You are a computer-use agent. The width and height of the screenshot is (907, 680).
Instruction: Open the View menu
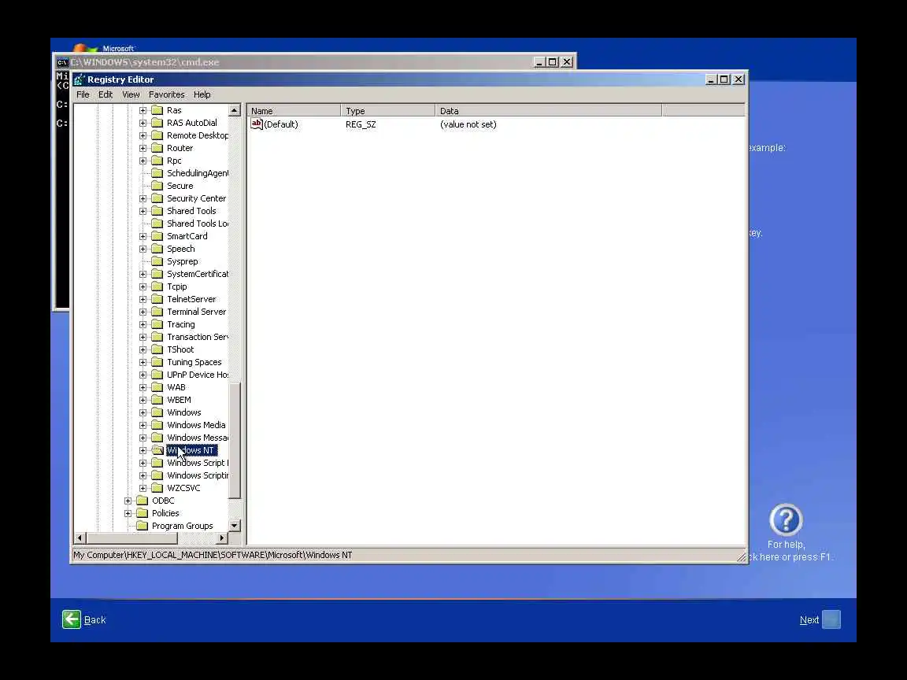(x=131, y=94)
